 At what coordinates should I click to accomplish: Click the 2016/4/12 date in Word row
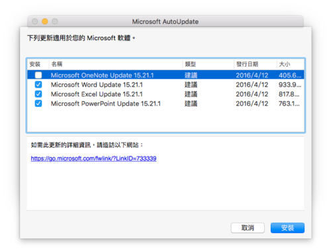coord(252,85)
